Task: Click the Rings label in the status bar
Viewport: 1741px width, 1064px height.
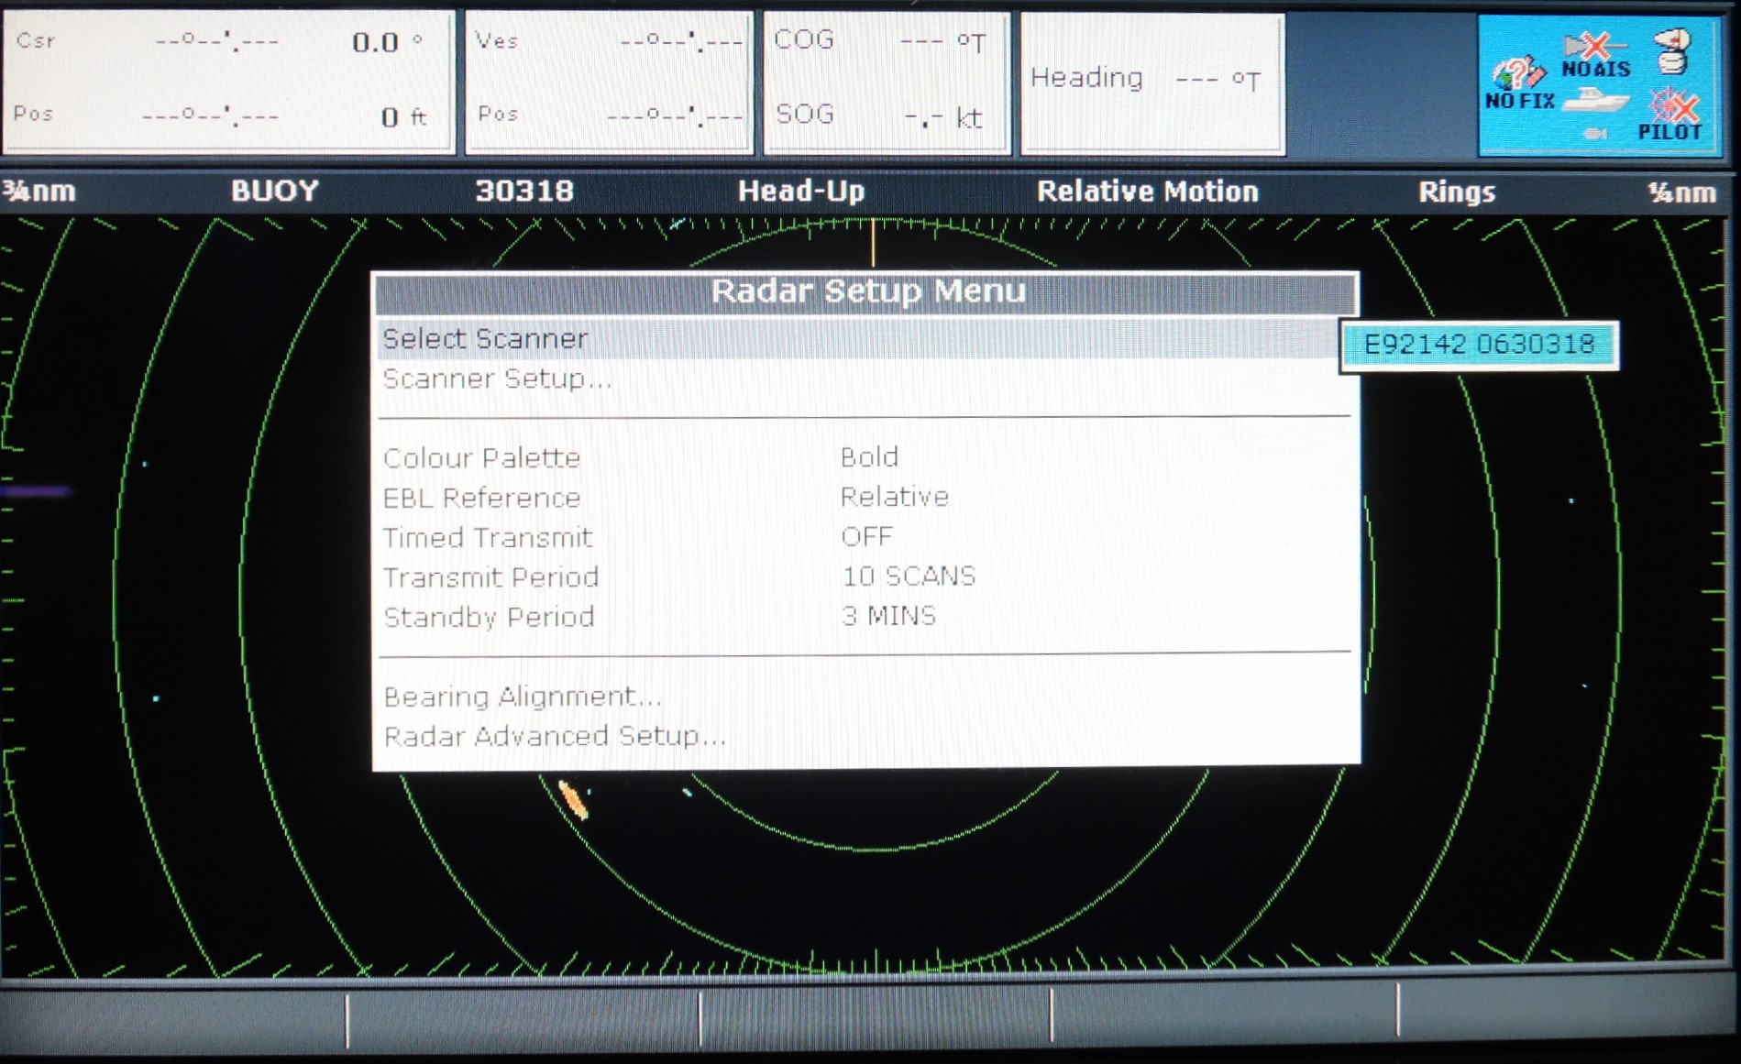Action: 1456,192
